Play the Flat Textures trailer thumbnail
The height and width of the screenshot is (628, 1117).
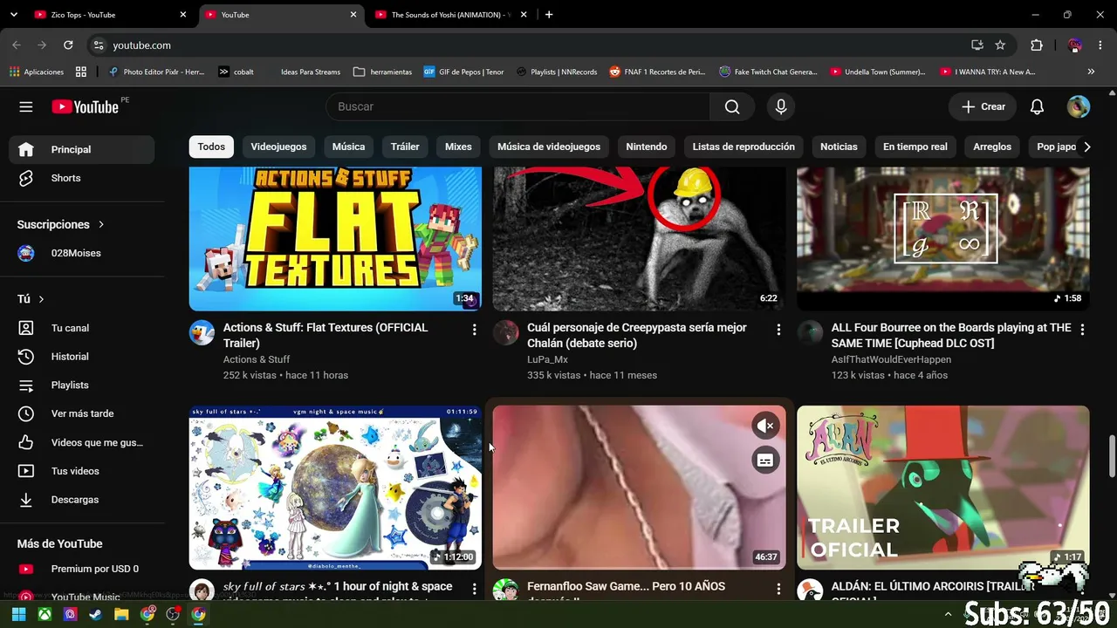click(x=335, y=239)
